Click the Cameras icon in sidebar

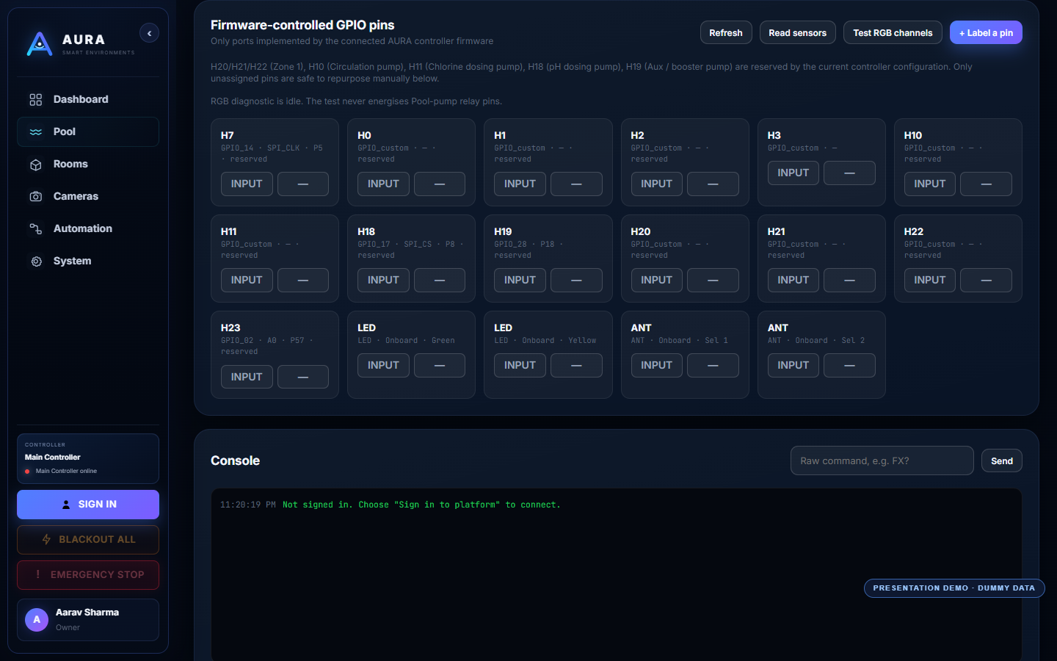click(35, 197)
